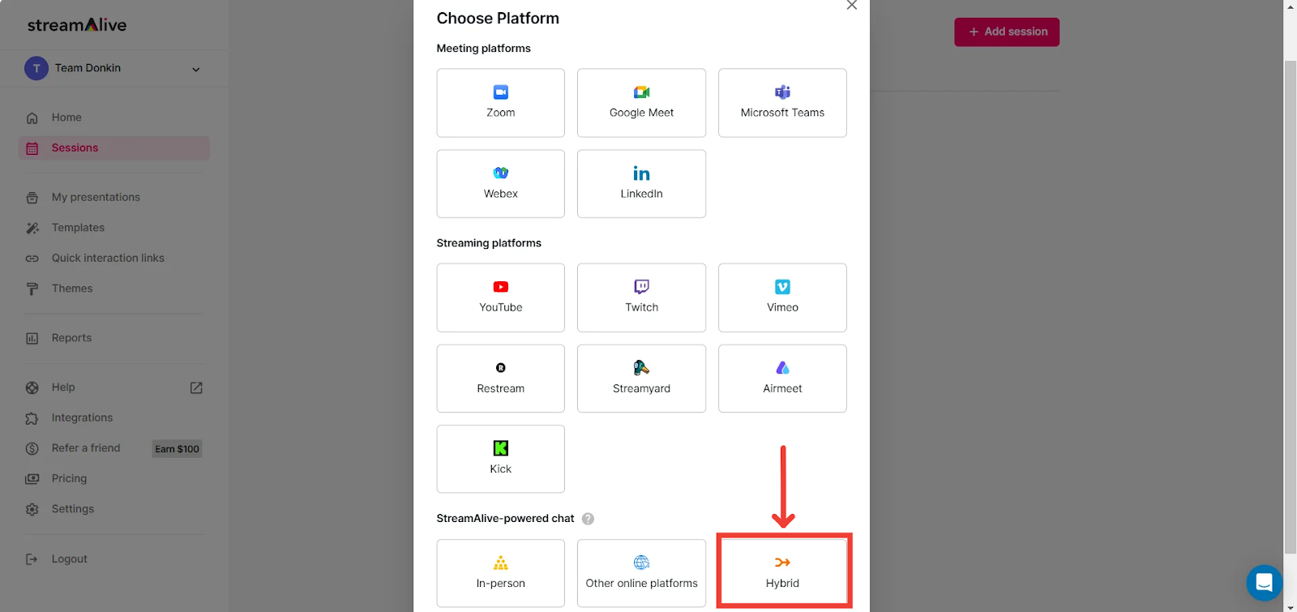Open Integrations in the sidebar
The height and width of the screenshot is (612, 1297).
coord(82,417)
